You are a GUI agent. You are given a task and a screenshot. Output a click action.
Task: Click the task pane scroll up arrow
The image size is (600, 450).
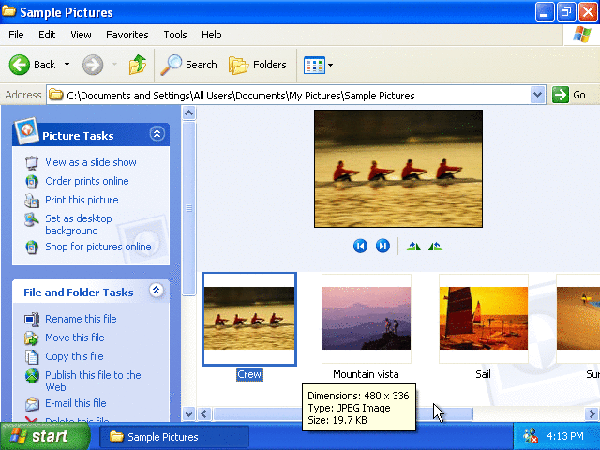click(x=188, y=112)
